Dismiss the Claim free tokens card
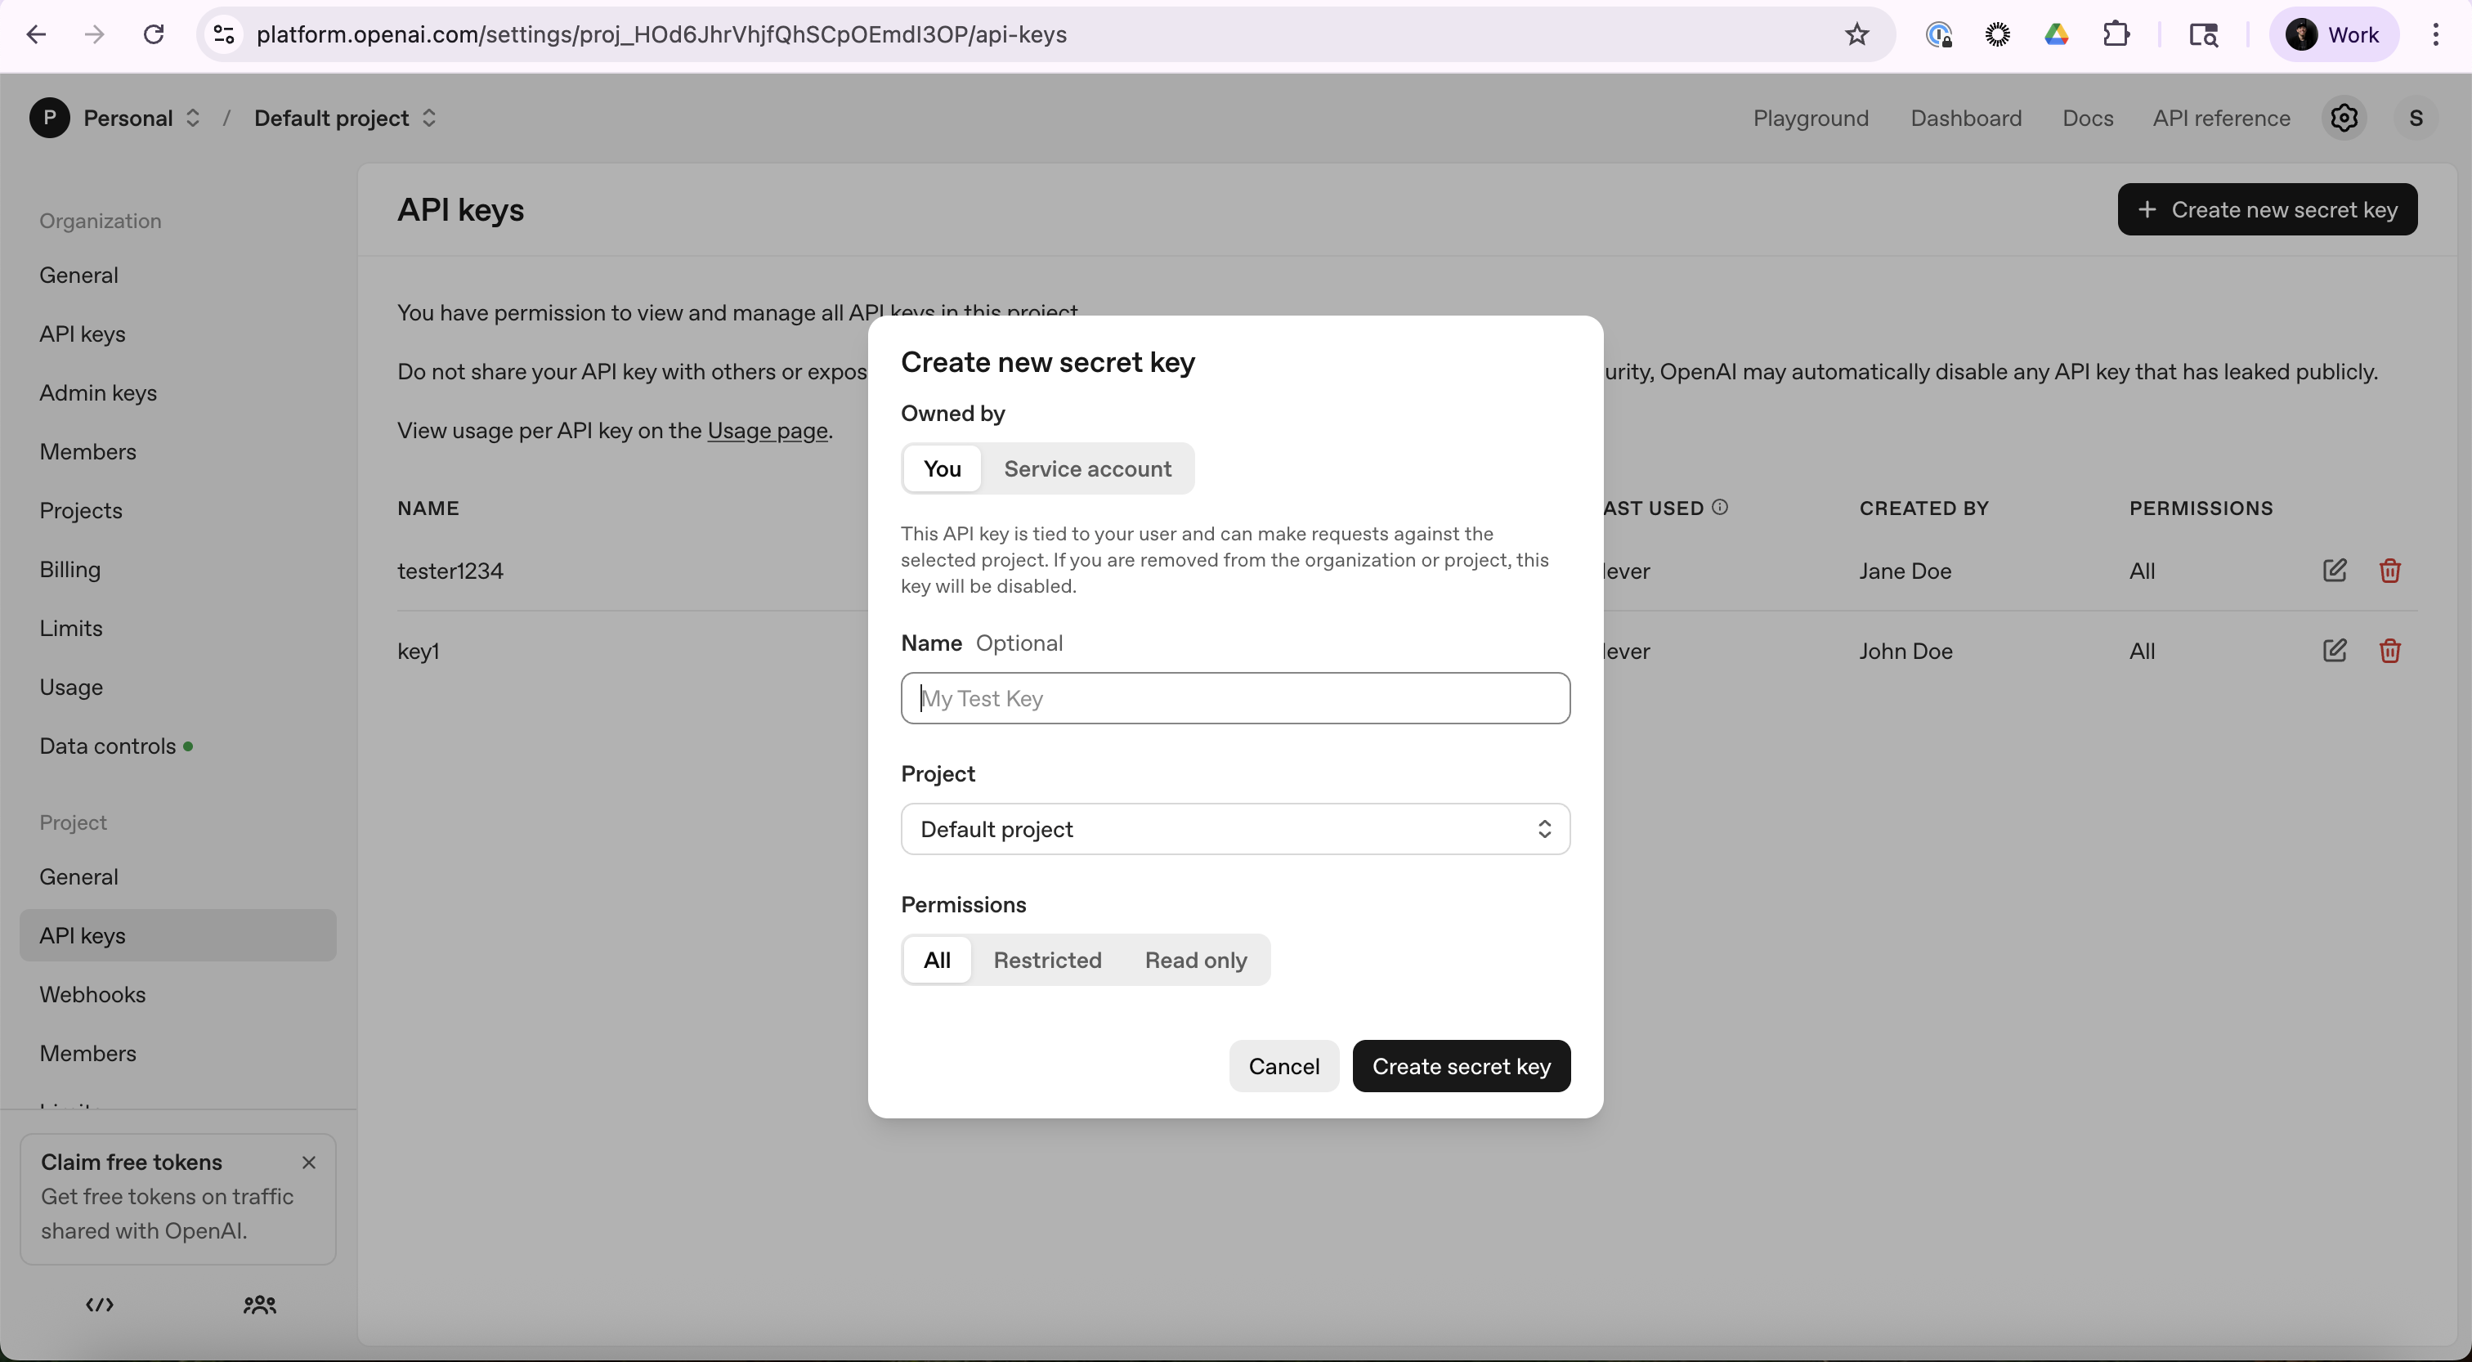Screen dimensions: 2472x1362 (309, 1163)
